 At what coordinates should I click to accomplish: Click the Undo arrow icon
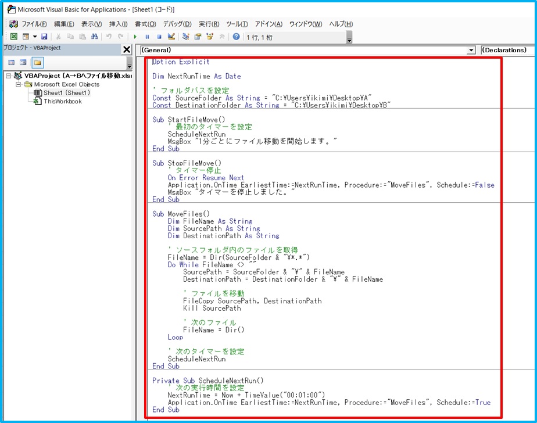click(x=109, y=37)
